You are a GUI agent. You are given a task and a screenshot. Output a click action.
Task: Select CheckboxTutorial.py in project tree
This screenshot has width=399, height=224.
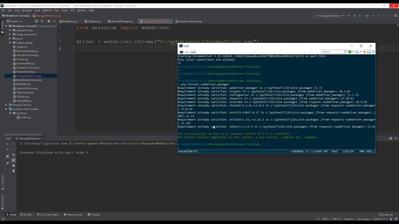26,55
